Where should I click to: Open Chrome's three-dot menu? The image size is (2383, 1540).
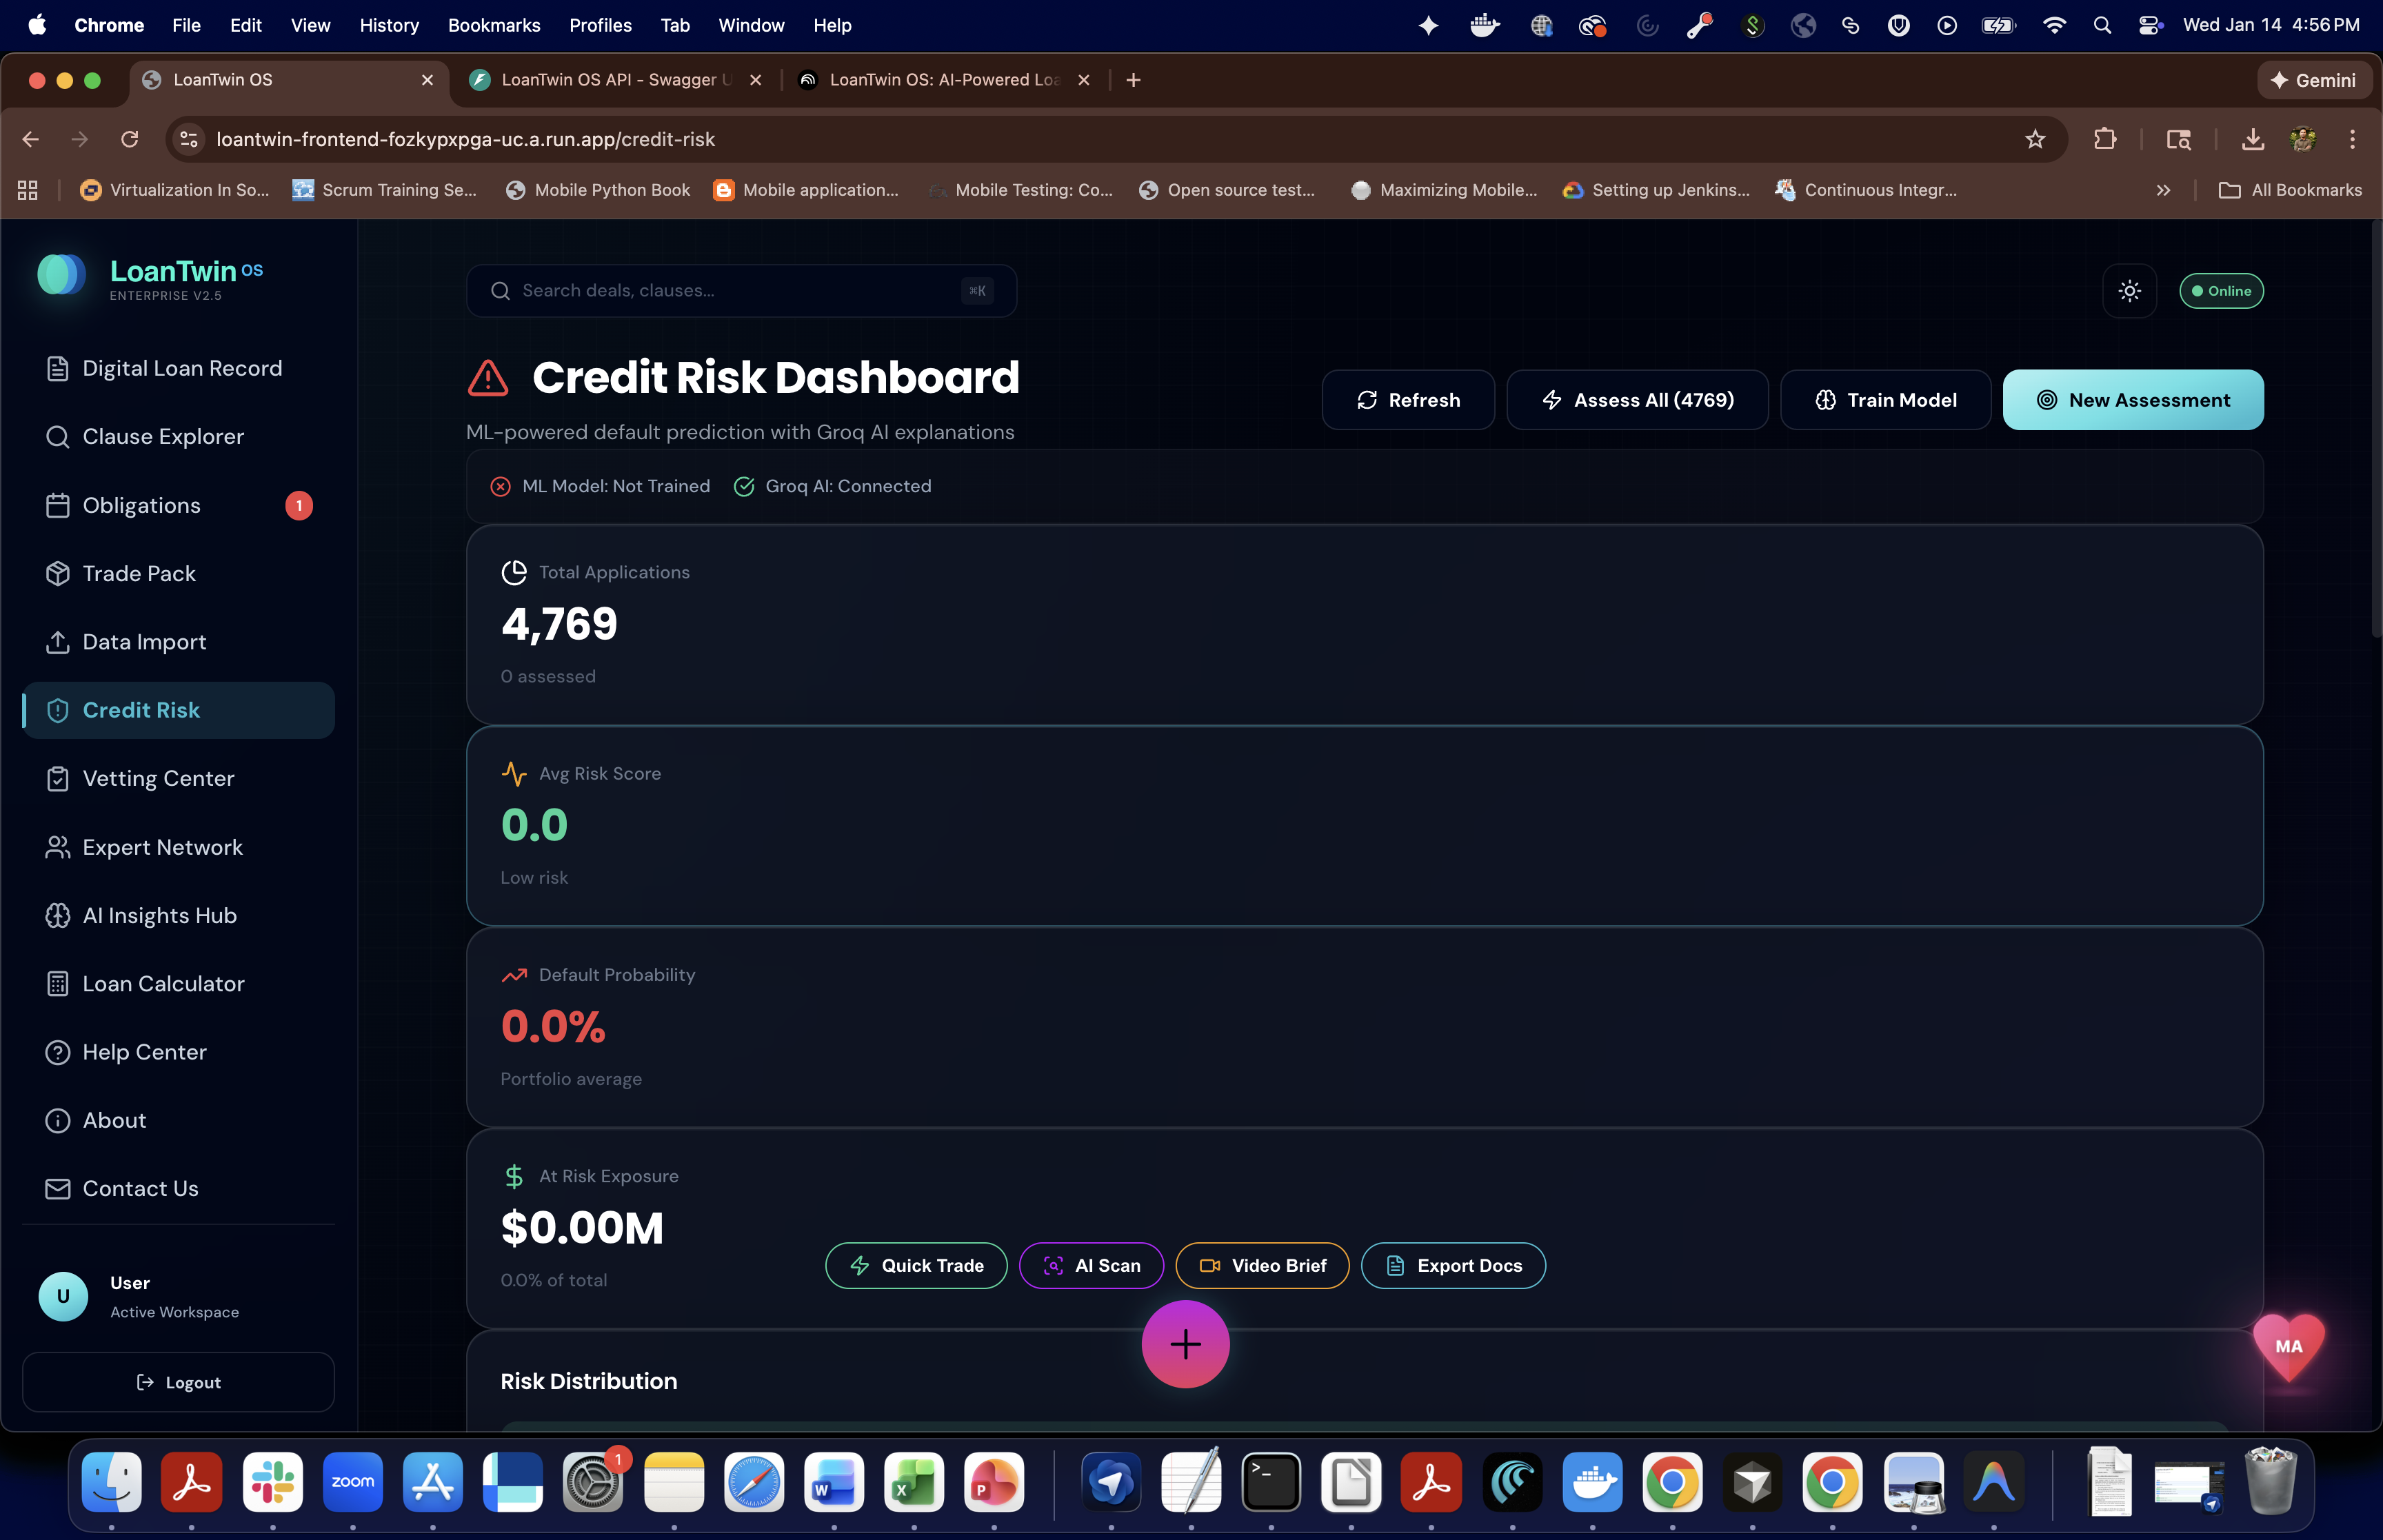tap(2352, 140)
